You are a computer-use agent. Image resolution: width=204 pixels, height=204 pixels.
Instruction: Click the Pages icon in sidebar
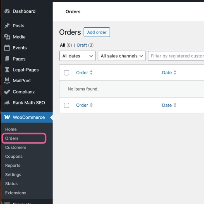point(7,59)
